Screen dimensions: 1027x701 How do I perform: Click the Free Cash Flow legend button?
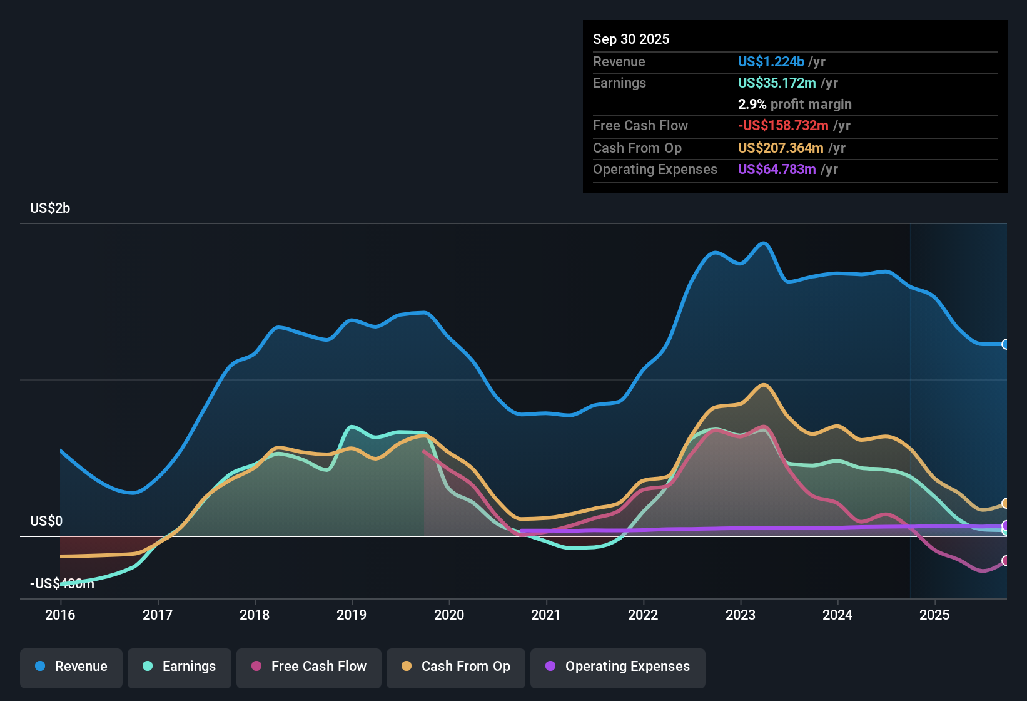coord(308,667)
